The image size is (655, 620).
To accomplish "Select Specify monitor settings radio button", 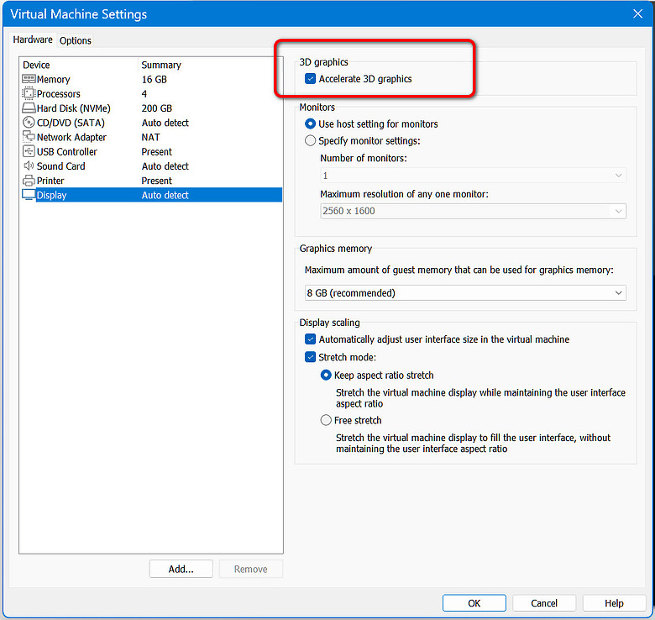I will coord(310,140).
